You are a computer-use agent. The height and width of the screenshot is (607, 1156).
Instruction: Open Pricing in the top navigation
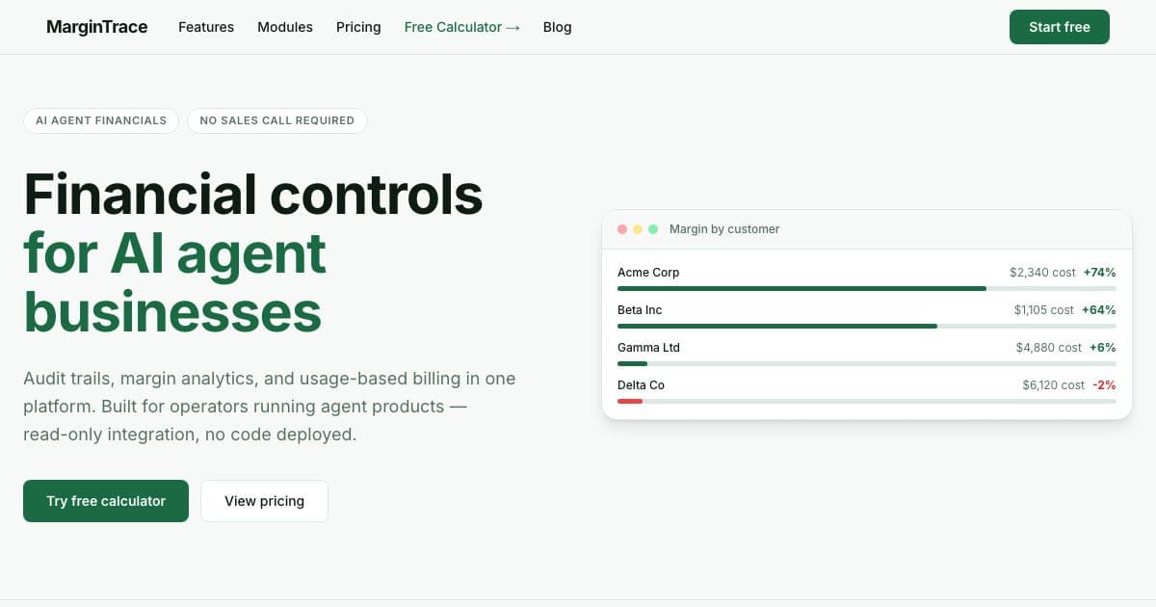(x=358, y=27)
